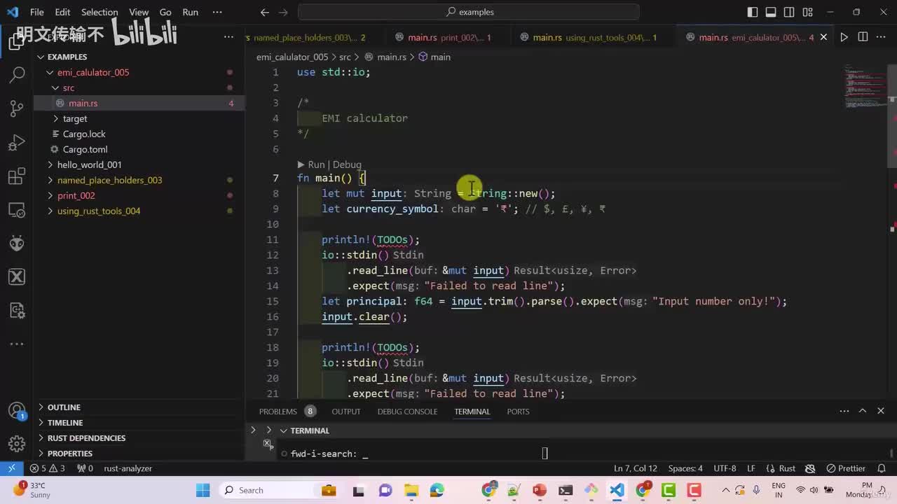The height and width of the screenshot is (504, 897).
Task: Open Explorer Views and More Actions
Action: pyautogui.click(x=228, y=37)
